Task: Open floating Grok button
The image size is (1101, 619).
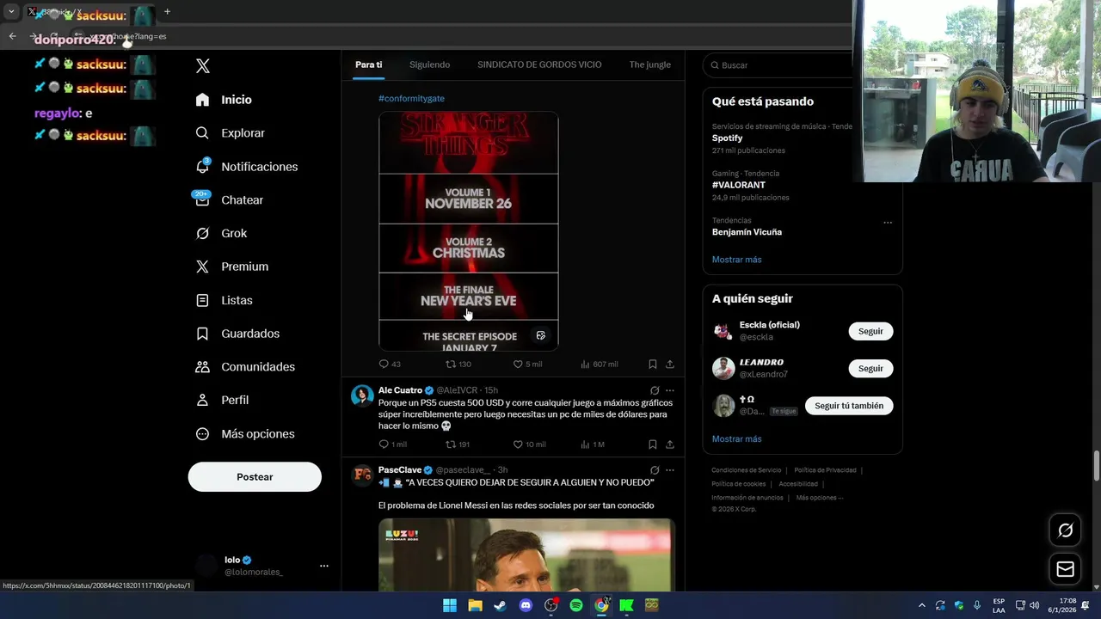Action: 1065,530
